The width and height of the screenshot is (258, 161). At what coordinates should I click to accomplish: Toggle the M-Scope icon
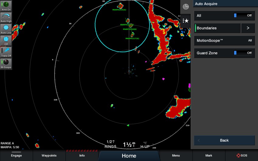tap(6, 63)
